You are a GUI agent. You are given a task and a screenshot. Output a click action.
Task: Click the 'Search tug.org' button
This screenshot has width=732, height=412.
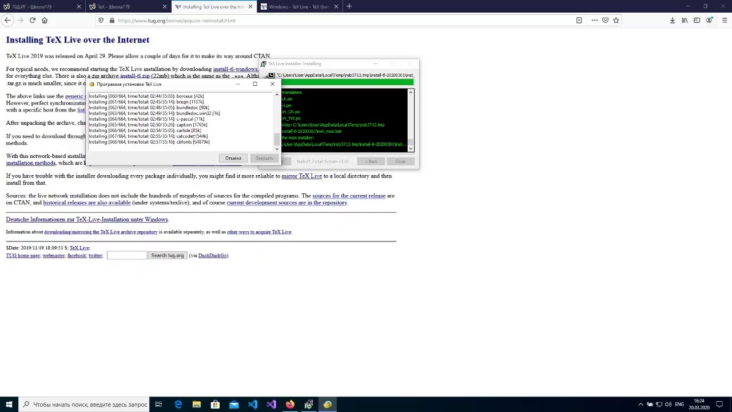point(167,255)
